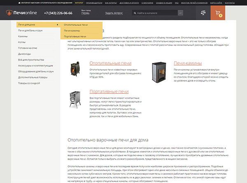Viewport: 247px width, 183px height.
Task: Open the shopping cart icon
Action: [217, 13]
